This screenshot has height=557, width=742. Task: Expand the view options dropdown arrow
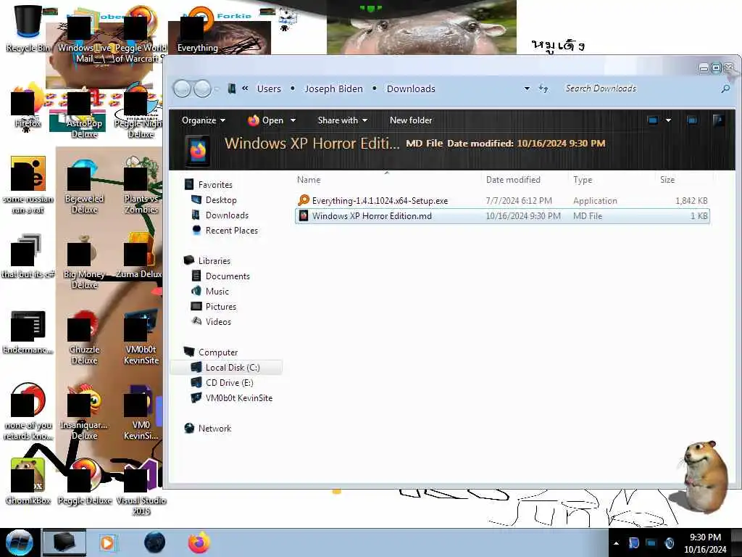click(668, 120)
